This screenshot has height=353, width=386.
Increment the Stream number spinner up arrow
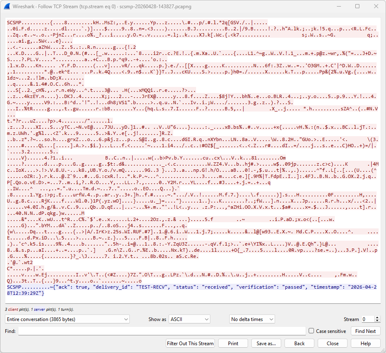point(377,317)
